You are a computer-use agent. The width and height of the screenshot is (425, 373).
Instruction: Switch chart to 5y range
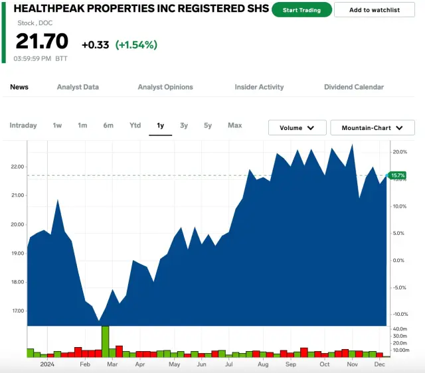tap(208, 125)
